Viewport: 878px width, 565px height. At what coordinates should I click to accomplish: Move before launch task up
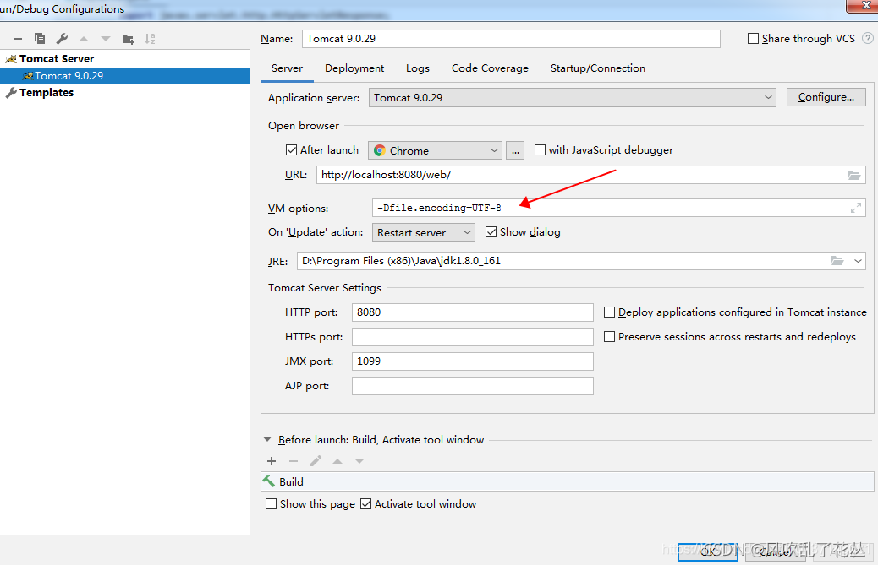(337, 461)
